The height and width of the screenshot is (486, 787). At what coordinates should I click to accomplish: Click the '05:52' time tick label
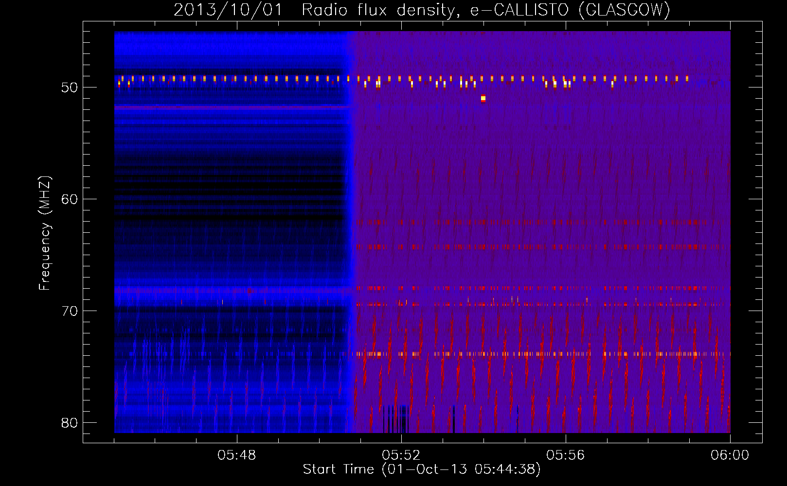[x=401, y=455]
